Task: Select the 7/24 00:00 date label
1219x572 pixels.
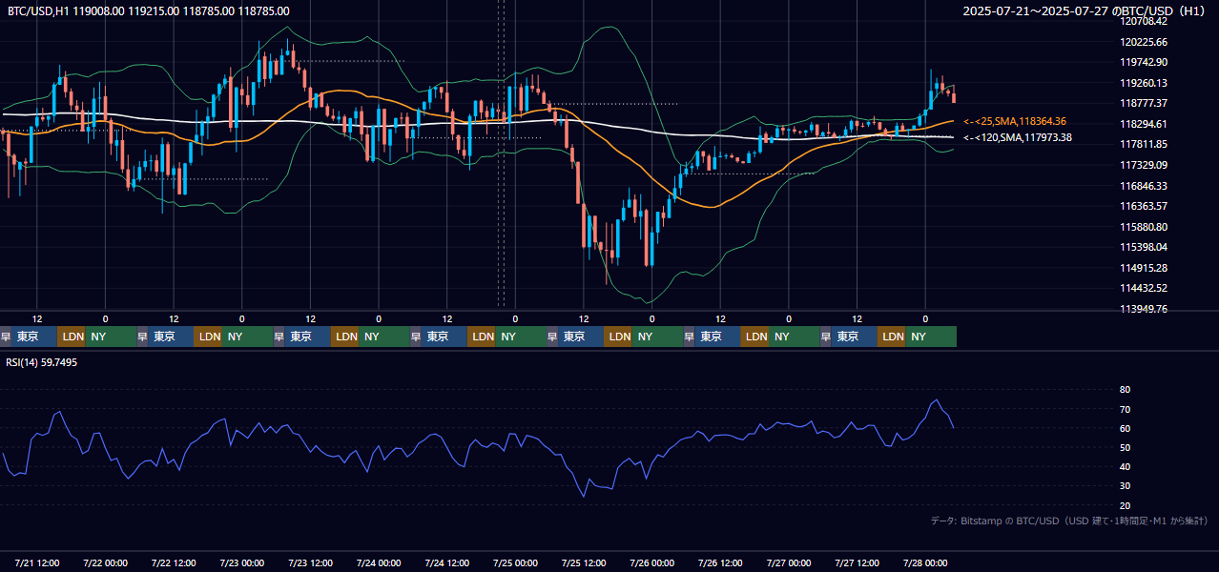Action: (x=379, y=562)
